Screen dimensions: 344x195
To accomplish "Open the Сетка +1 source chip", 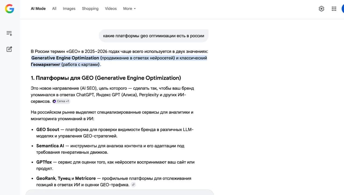I will [x=61, y=101].
